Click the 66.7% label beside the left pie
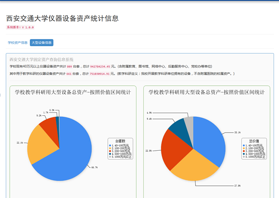 point(94,167)
